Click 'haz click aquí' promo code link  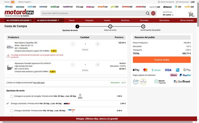tap(39, 83)
